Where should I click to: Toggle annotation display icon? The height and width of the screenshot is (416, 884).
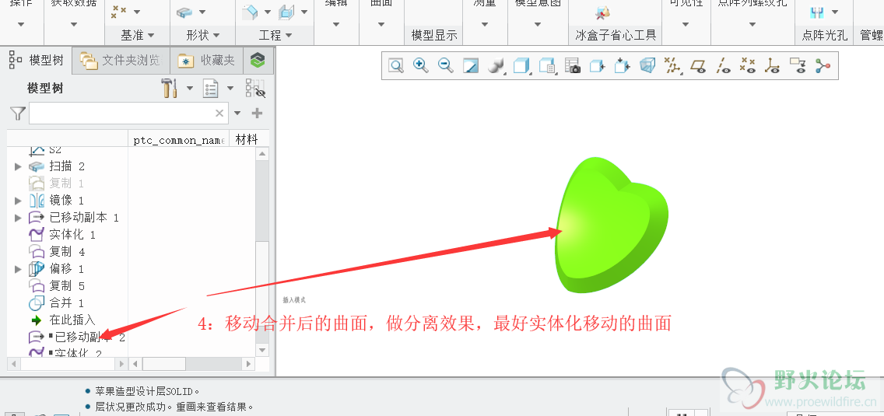[x=797, y=66]
